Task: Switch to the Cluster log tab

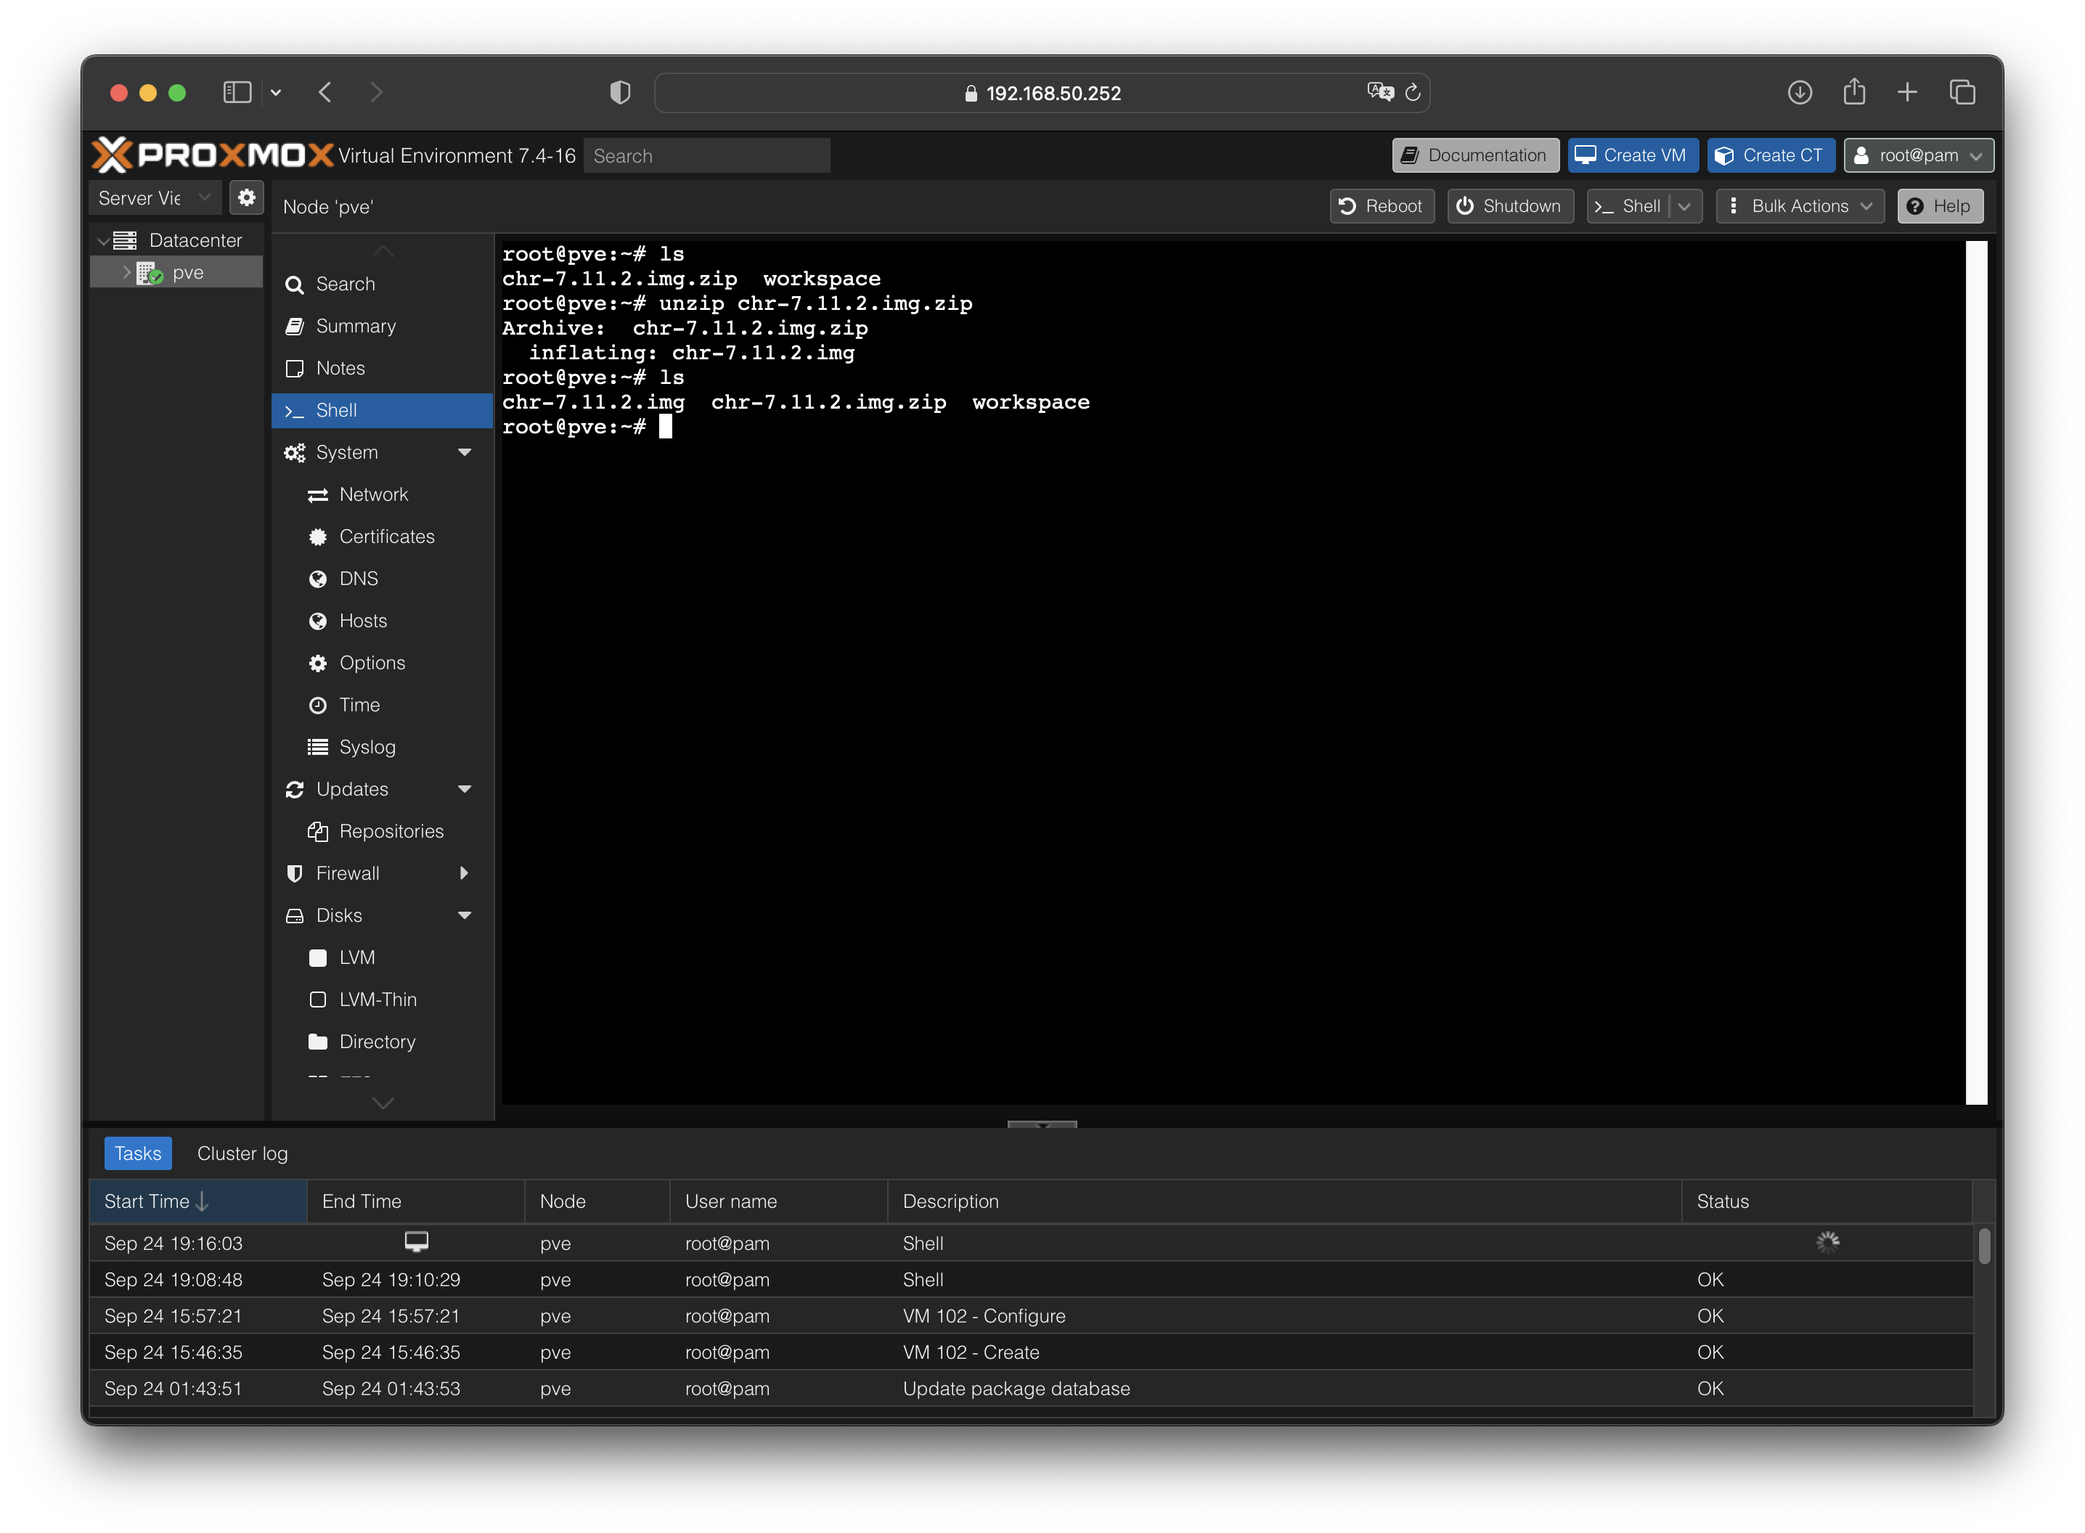Action: 242,1153
